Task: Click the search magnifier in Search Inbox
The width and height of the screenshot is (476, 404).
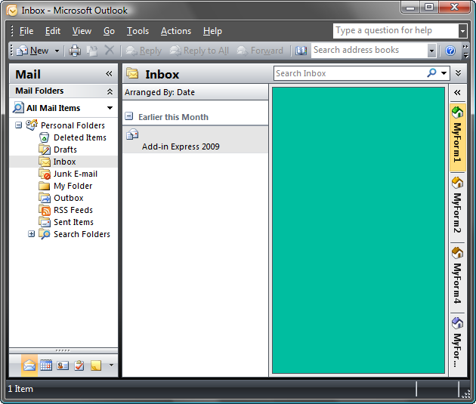Action: [431, 73]
